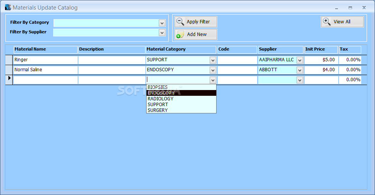Click the Supplier column header
Viewport: 375px width, 195px height.
click(280, 49)
